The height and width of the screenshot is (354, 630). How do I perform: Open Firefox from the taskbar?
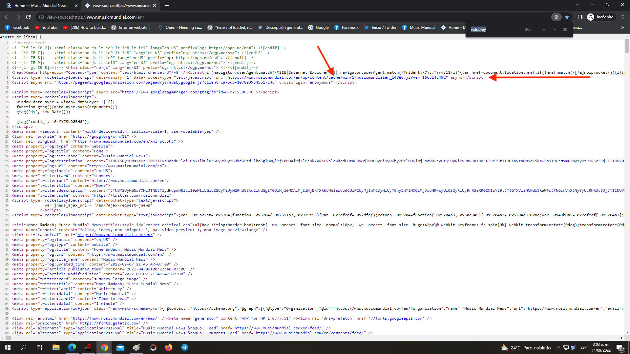click(x=169, y=347)
